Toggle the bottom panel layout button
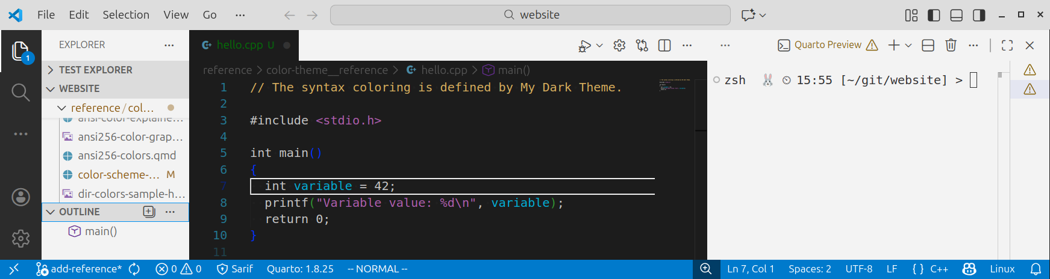This screenshot has height=279, width=1050. pos(956,15)
